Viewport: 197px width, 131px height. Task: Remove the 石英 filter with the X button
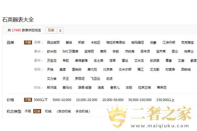coord(60,30)
